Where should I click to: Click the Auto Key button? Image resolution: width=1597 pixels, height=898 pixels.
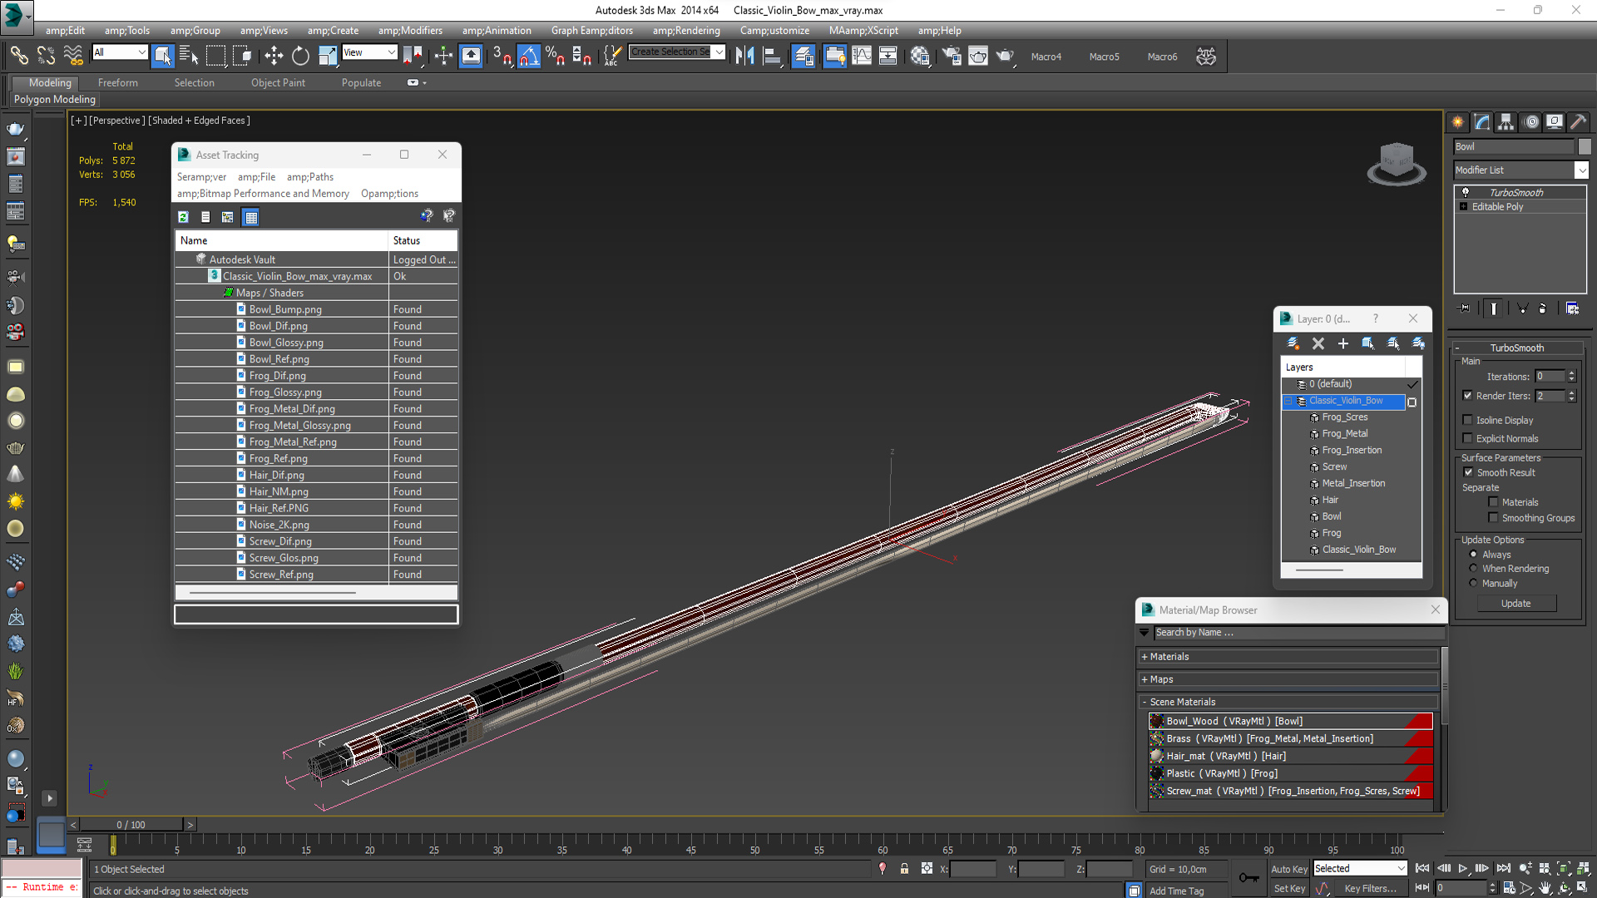(x=1289, y=869)
